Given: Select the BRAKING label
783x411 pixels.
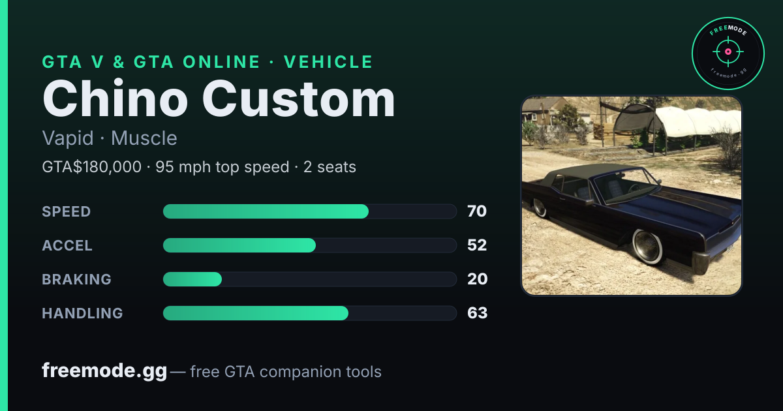Looking at the screenshot, I should click(x=76, y=279).
